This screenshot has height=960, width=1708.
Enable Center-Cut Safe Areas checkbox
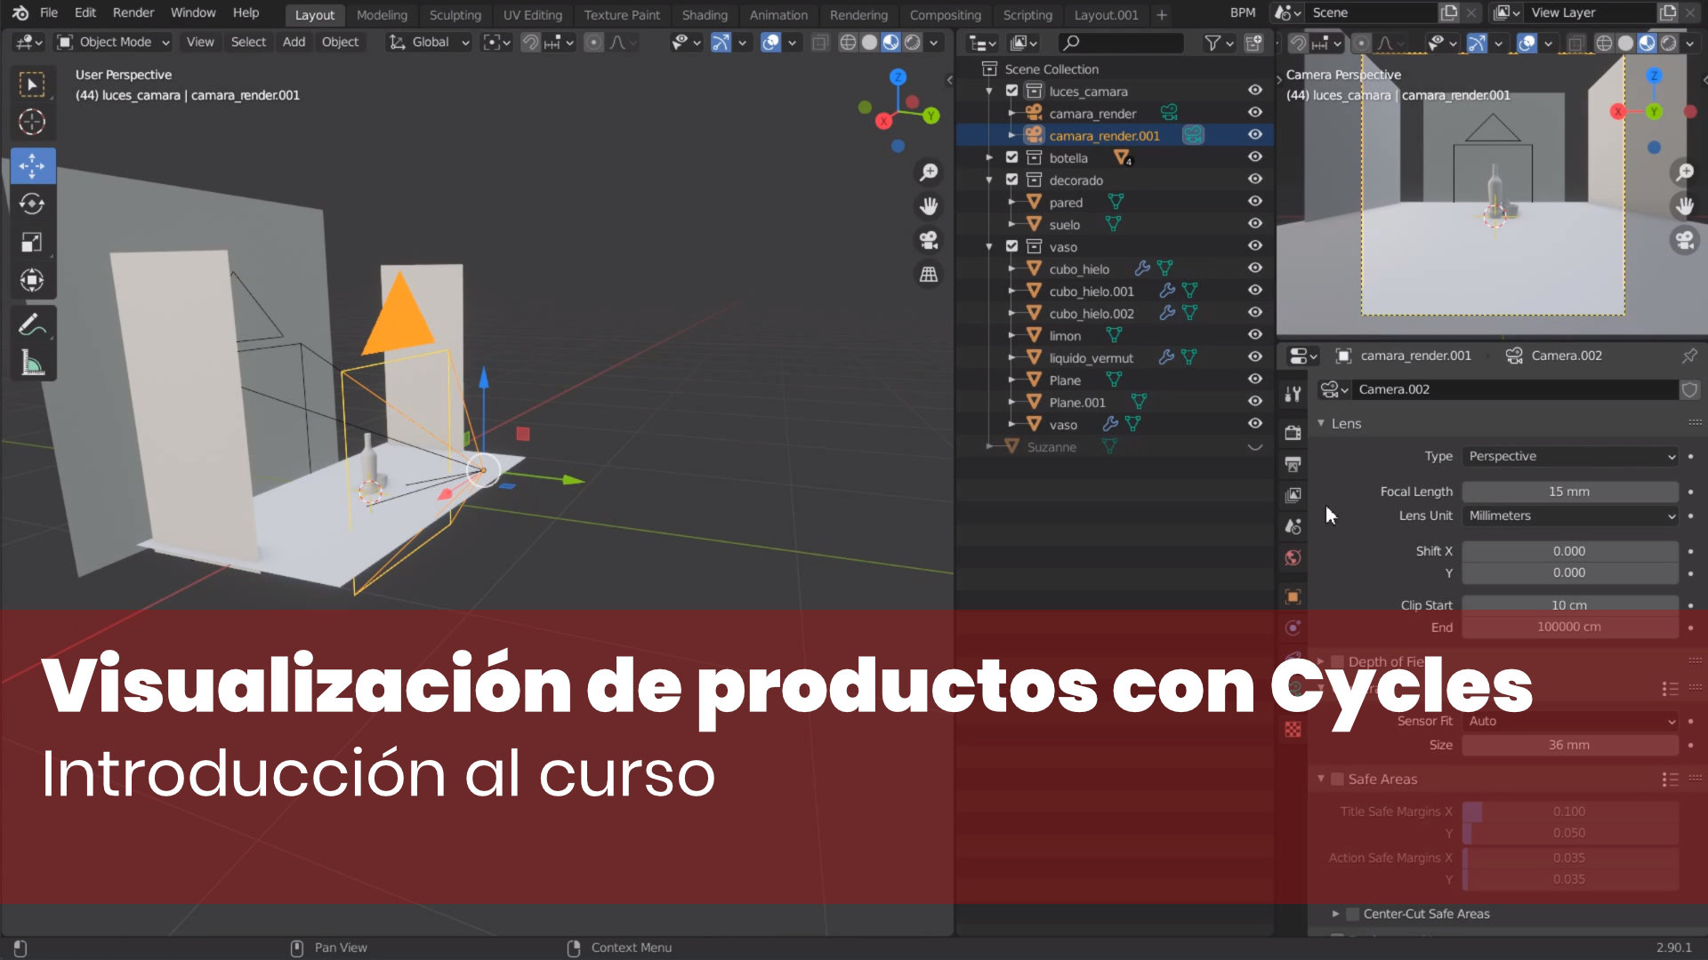pos(1352,914)
